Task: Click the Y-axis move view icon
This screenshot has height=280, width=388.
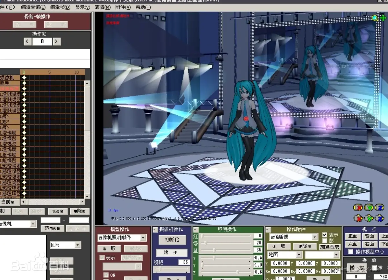Action: pyautogui.click(x=369, y=218)
